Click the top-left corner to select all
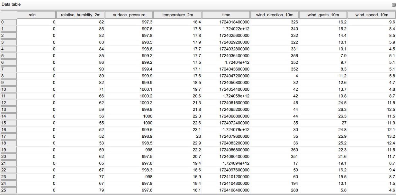 coord(9,14)
